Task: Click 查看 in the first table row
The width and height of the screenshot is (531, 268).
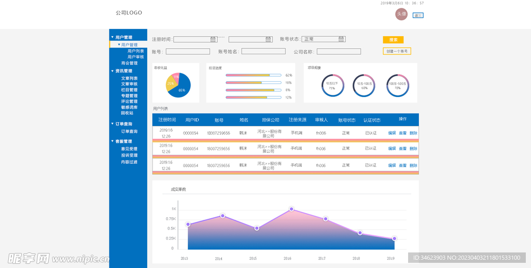Action: point(402,133)
